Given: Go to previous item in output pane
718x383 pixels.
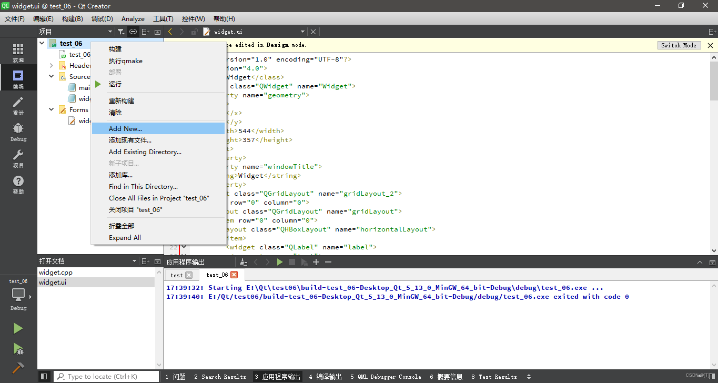Looking at the screenshot, I should click(256, 261).
